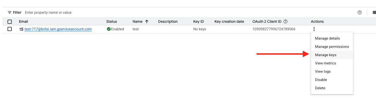Choose Manage details from the menu

(327, 38)
